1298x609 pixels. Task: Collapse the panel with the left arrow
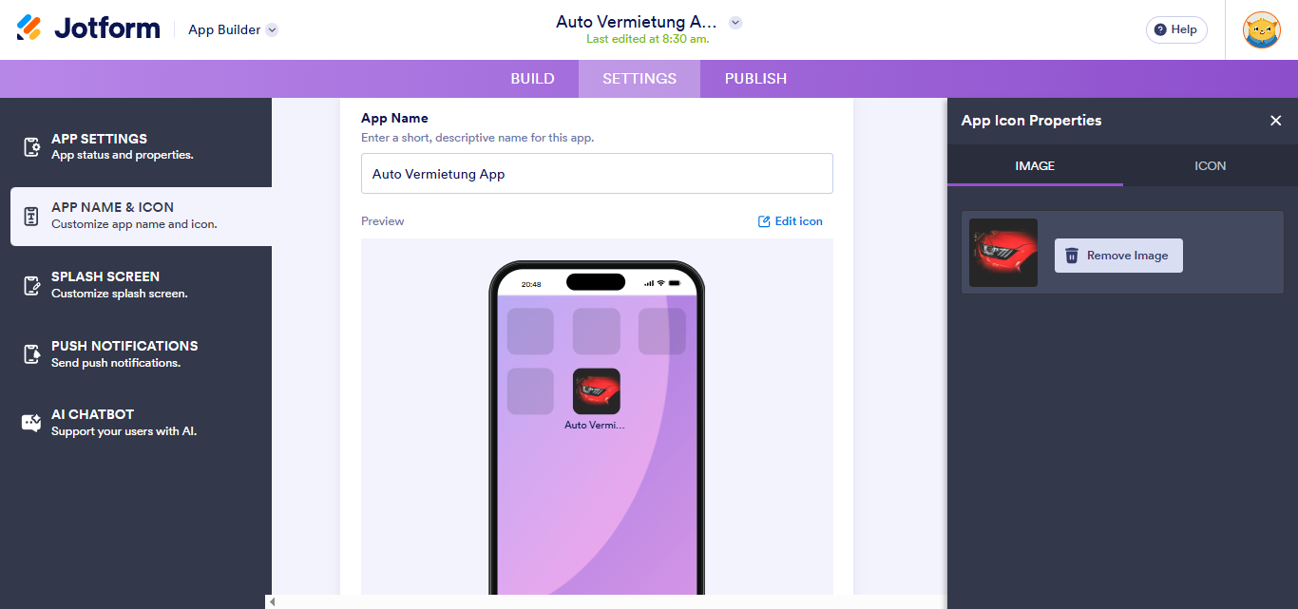click(x=273, y=601)
